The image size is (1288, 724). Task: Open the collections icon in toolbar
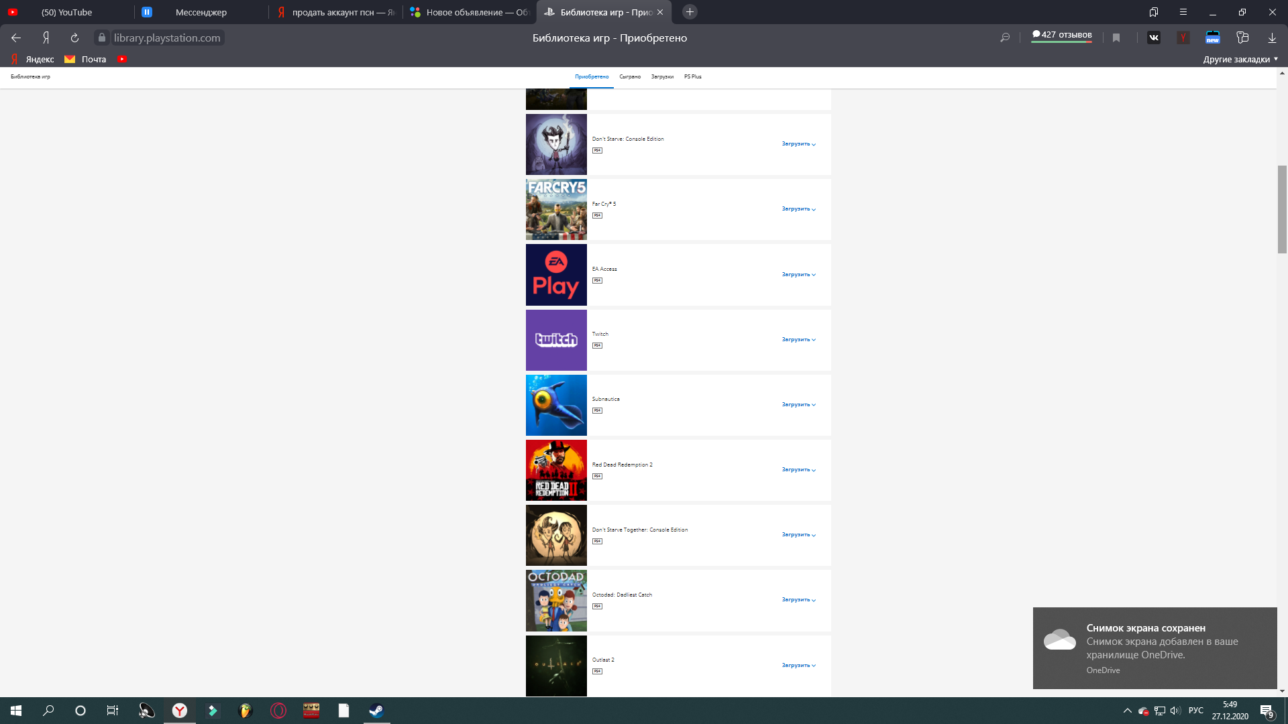pyautogui.click(x=1242, y=38)
